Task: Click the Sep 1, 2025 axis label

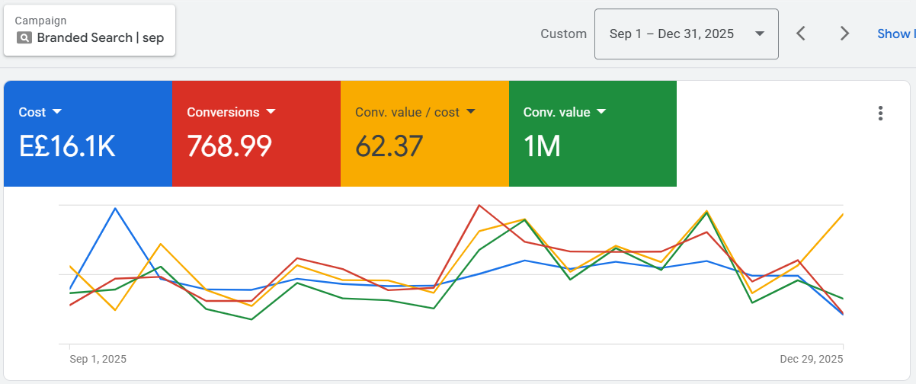Action: pyautogui.click(x=98, y=359)
